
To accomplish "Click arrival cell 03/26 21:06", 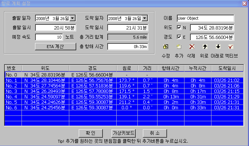I will [x=227, y=86].
